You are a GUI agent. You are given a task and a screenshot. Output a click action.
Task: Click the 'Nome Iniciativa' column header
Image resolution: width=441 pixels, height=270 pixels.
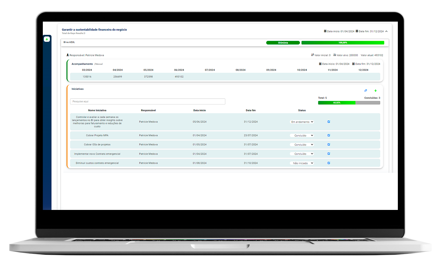[97, 110]
